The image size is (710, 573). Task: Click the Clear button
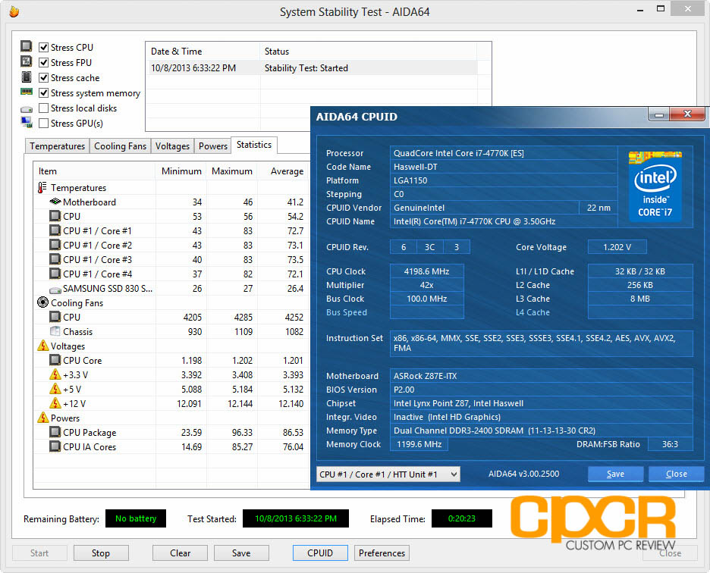180,553
